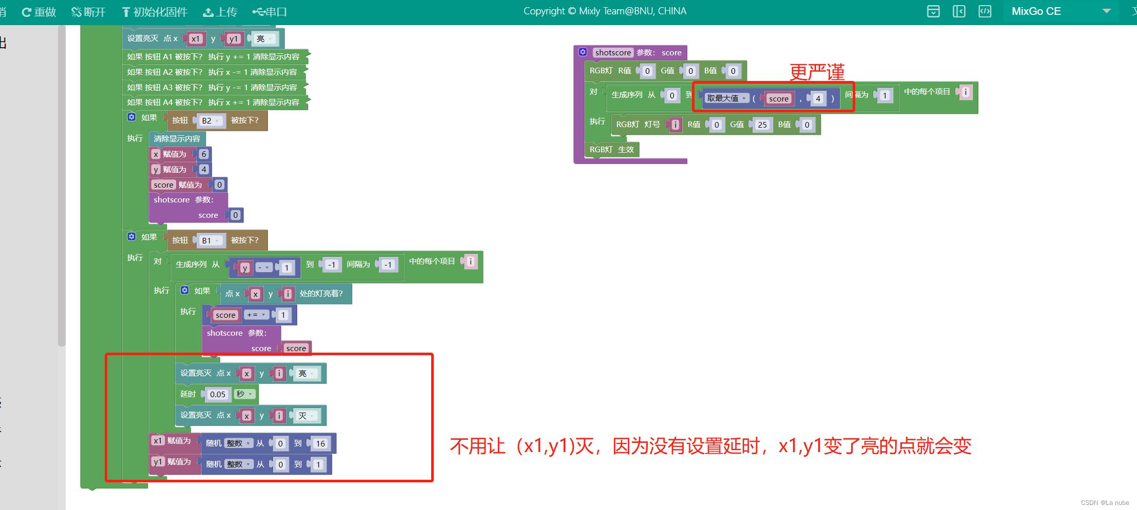
Task: Click the 间隔为 1 field in shotscore loop
Action: pos(884,95)
